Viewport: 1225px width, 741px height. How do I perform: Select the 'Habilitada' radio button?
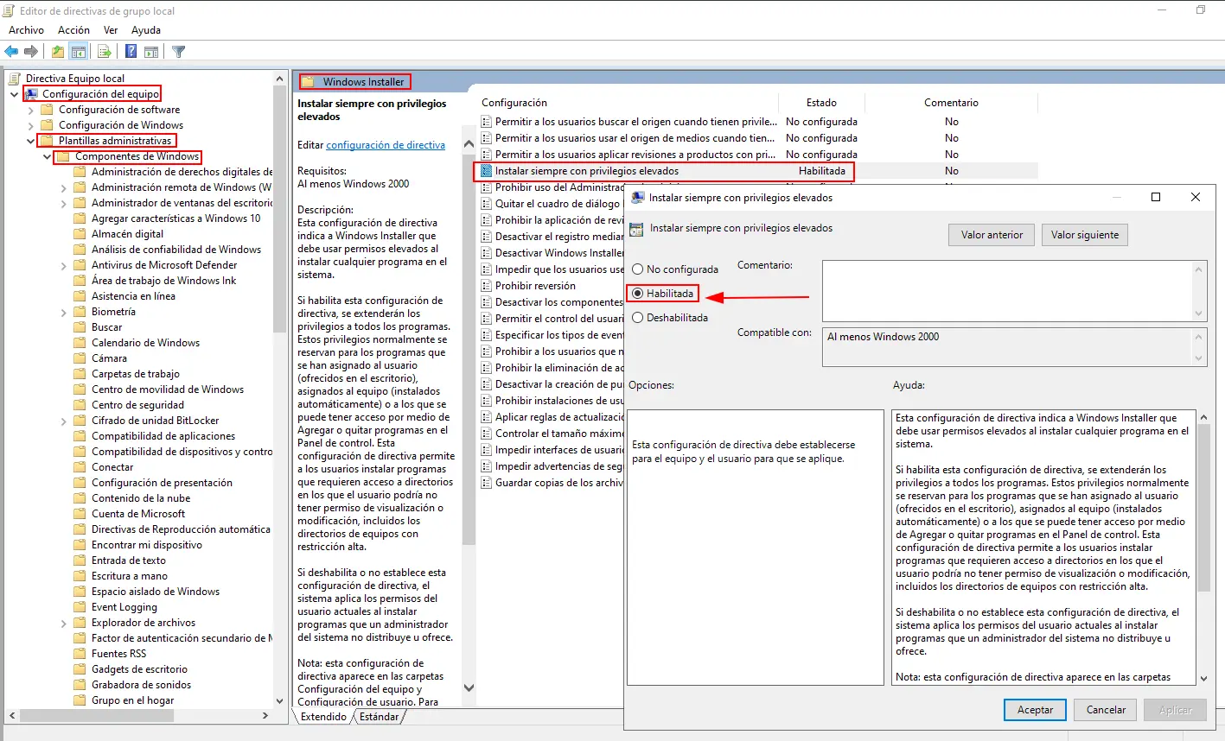coord(638,294)
